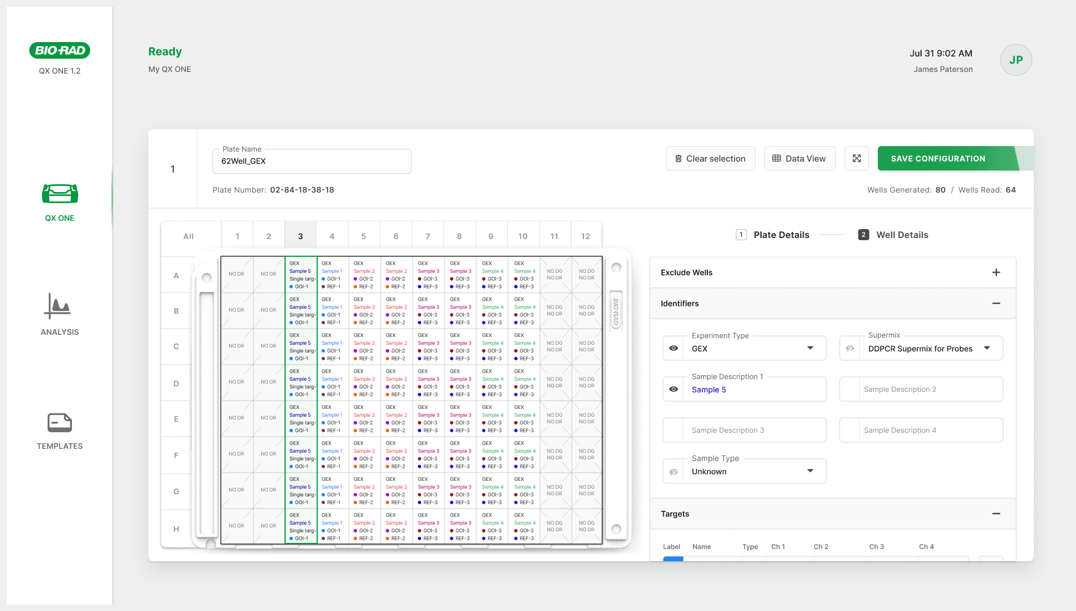The height and width of the screenshot is (611, 1076).
Task: Toggle Sample Description 1 visibility eye
Action: [674, 389]
